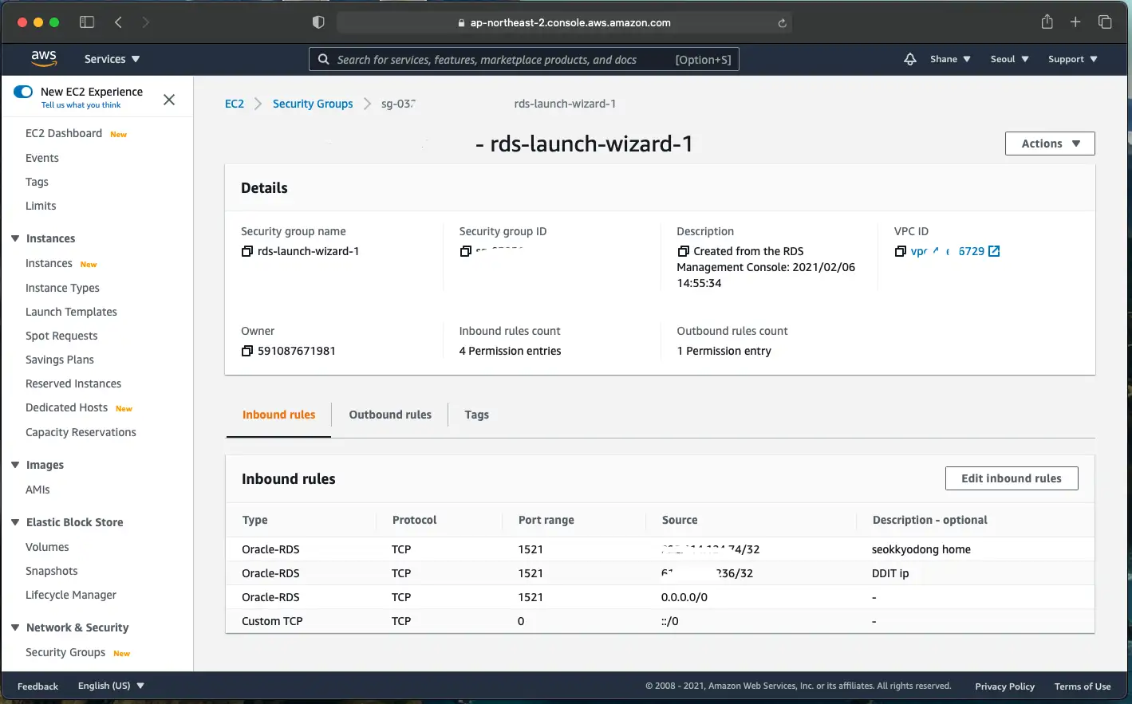Click the Safari sidebar toggle icon
Image resolution: width=1132 pixels, height=704 pixels.
tap(87, 22)
